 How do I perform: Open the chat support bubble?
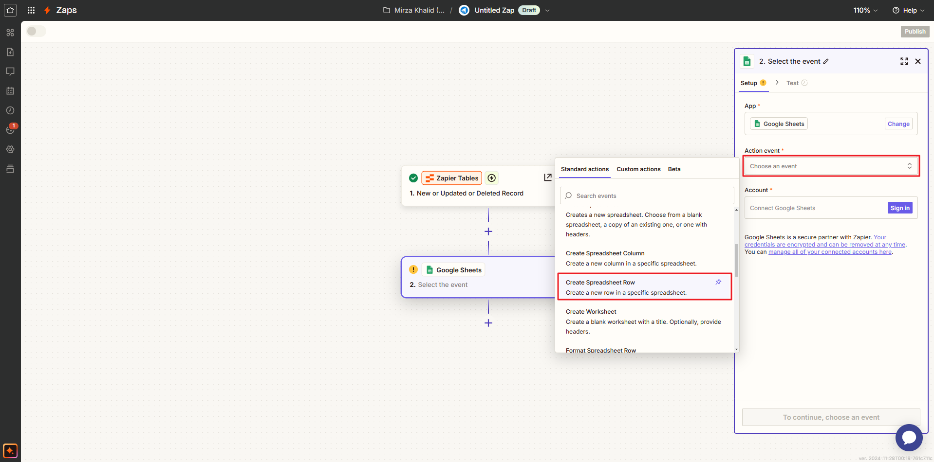point(909,438)
